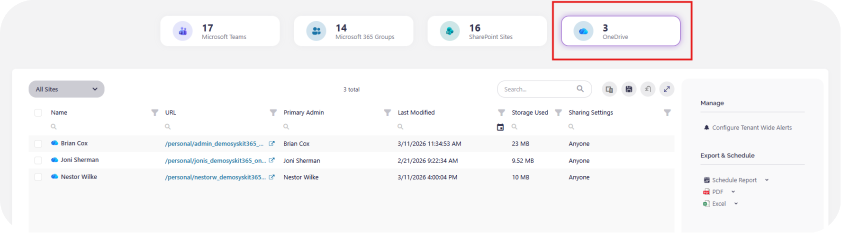Expand grid with the fullscreen arrows icon
This screenshot has height=233, width=841.
(x=667, y=89)
